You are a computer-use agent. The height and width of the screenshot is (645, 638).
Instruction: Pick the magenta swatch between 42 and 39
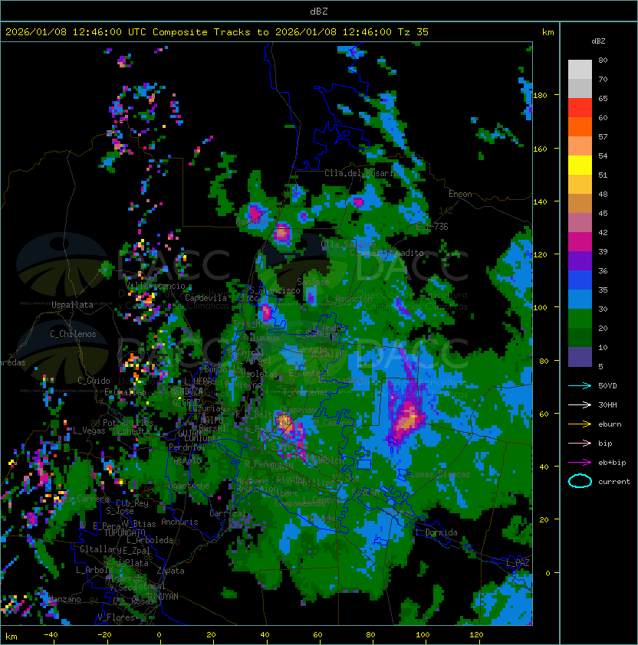tap(580, 242)
